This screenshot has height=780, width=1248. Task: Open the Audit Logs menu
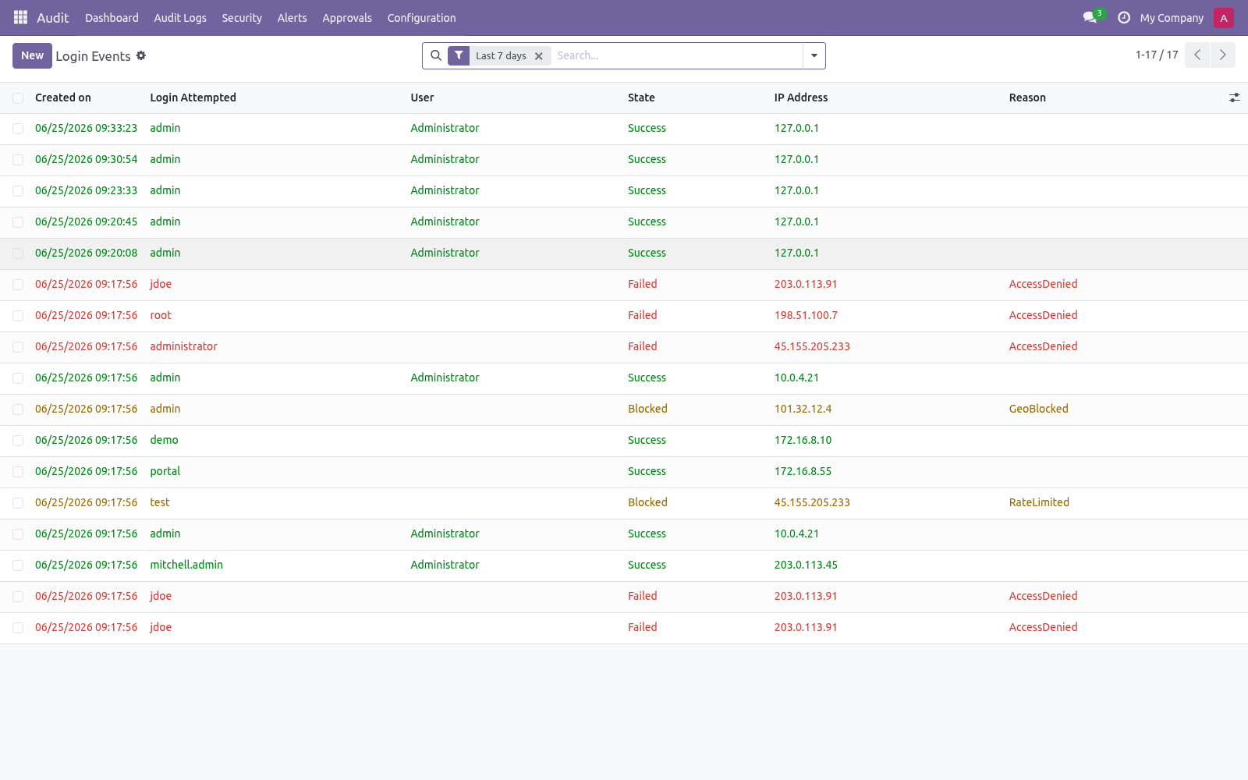click(x=180, y=18)
